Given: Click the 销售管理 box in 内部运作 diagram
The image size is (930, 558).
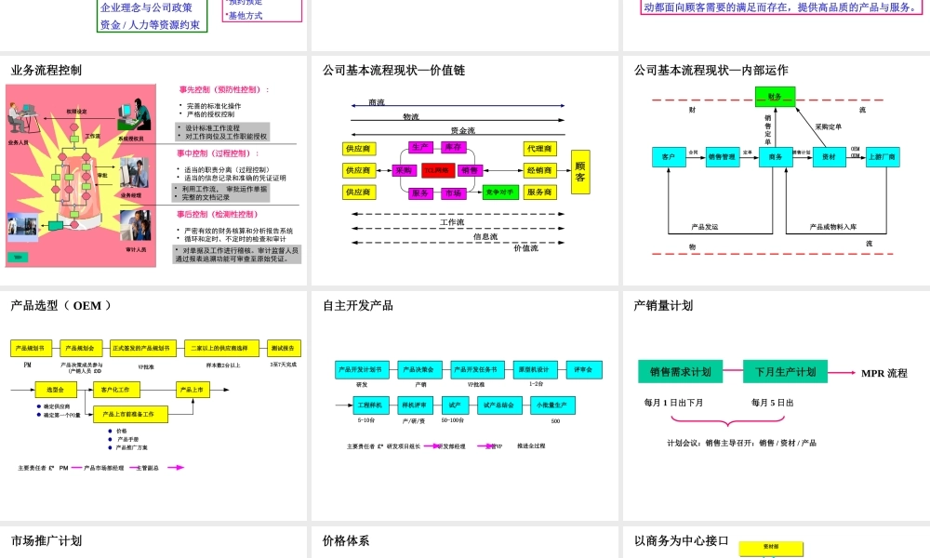Looking at the screenshot, I should 722,157.
